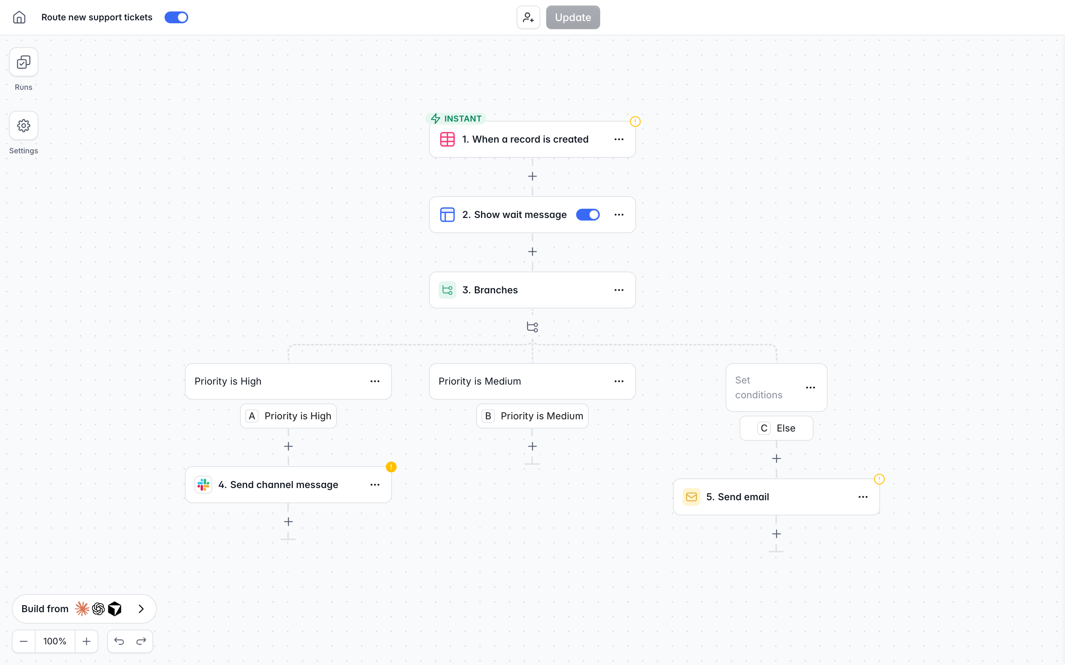
Task: Zoom in with the plus button
Action: click(87, 641)
